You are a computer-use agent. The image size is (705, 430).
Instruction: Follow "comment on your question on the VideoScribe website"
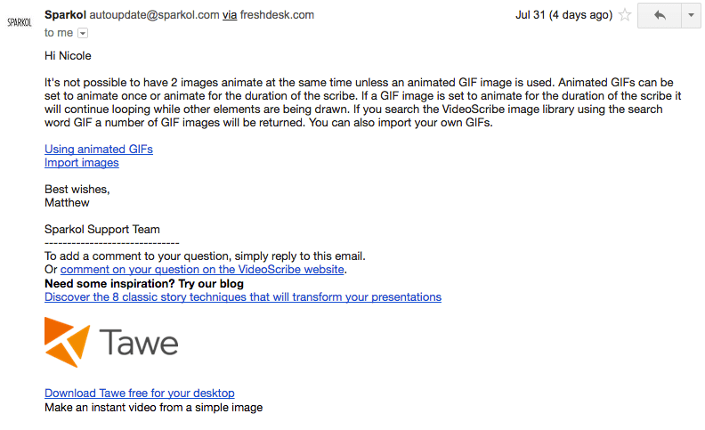202,270
